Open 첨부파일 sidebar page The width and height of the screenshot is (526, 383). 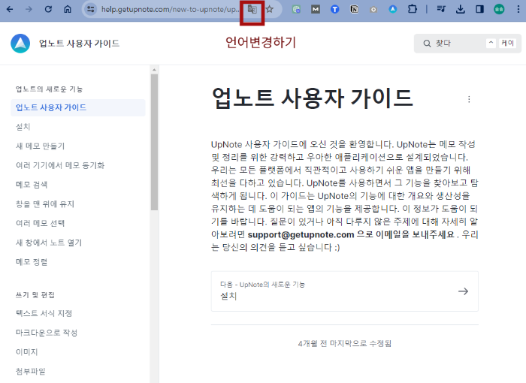31,371
